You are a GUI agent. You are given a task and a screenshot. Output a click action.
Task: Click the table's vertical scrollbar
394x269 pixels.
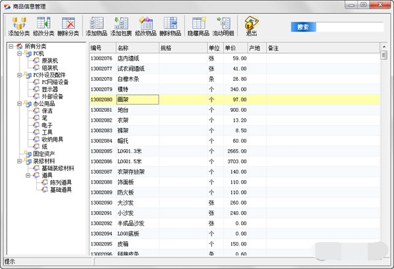(x=384, y=151)
